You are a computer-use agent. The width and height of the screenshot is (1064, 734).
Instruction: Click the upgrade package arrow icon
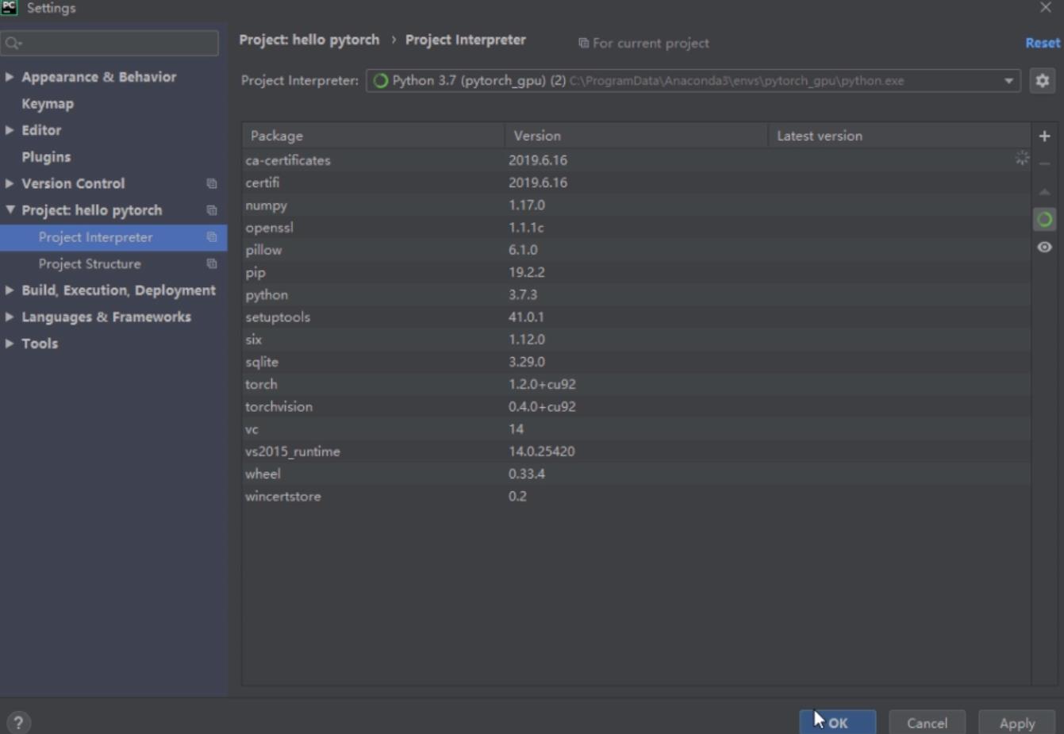pyautogui.click(x=1045, y=192)
